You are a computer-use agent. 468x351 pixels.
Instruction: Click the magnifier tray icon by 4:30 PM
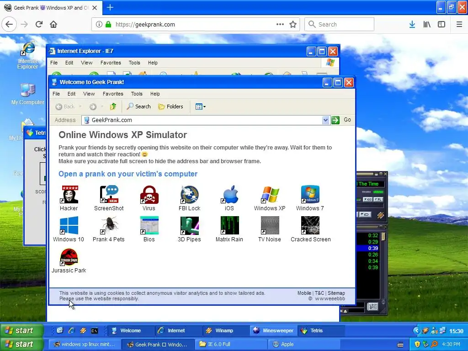(434, 344)
